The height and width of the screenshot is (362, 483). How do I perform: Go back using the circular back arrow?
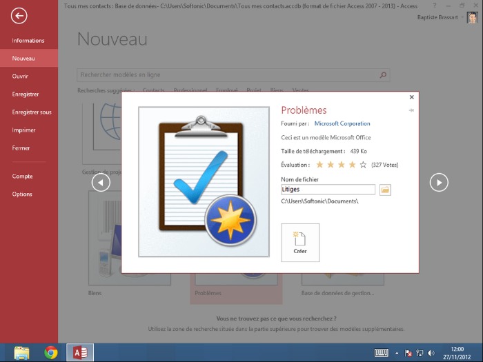[19, 16]
